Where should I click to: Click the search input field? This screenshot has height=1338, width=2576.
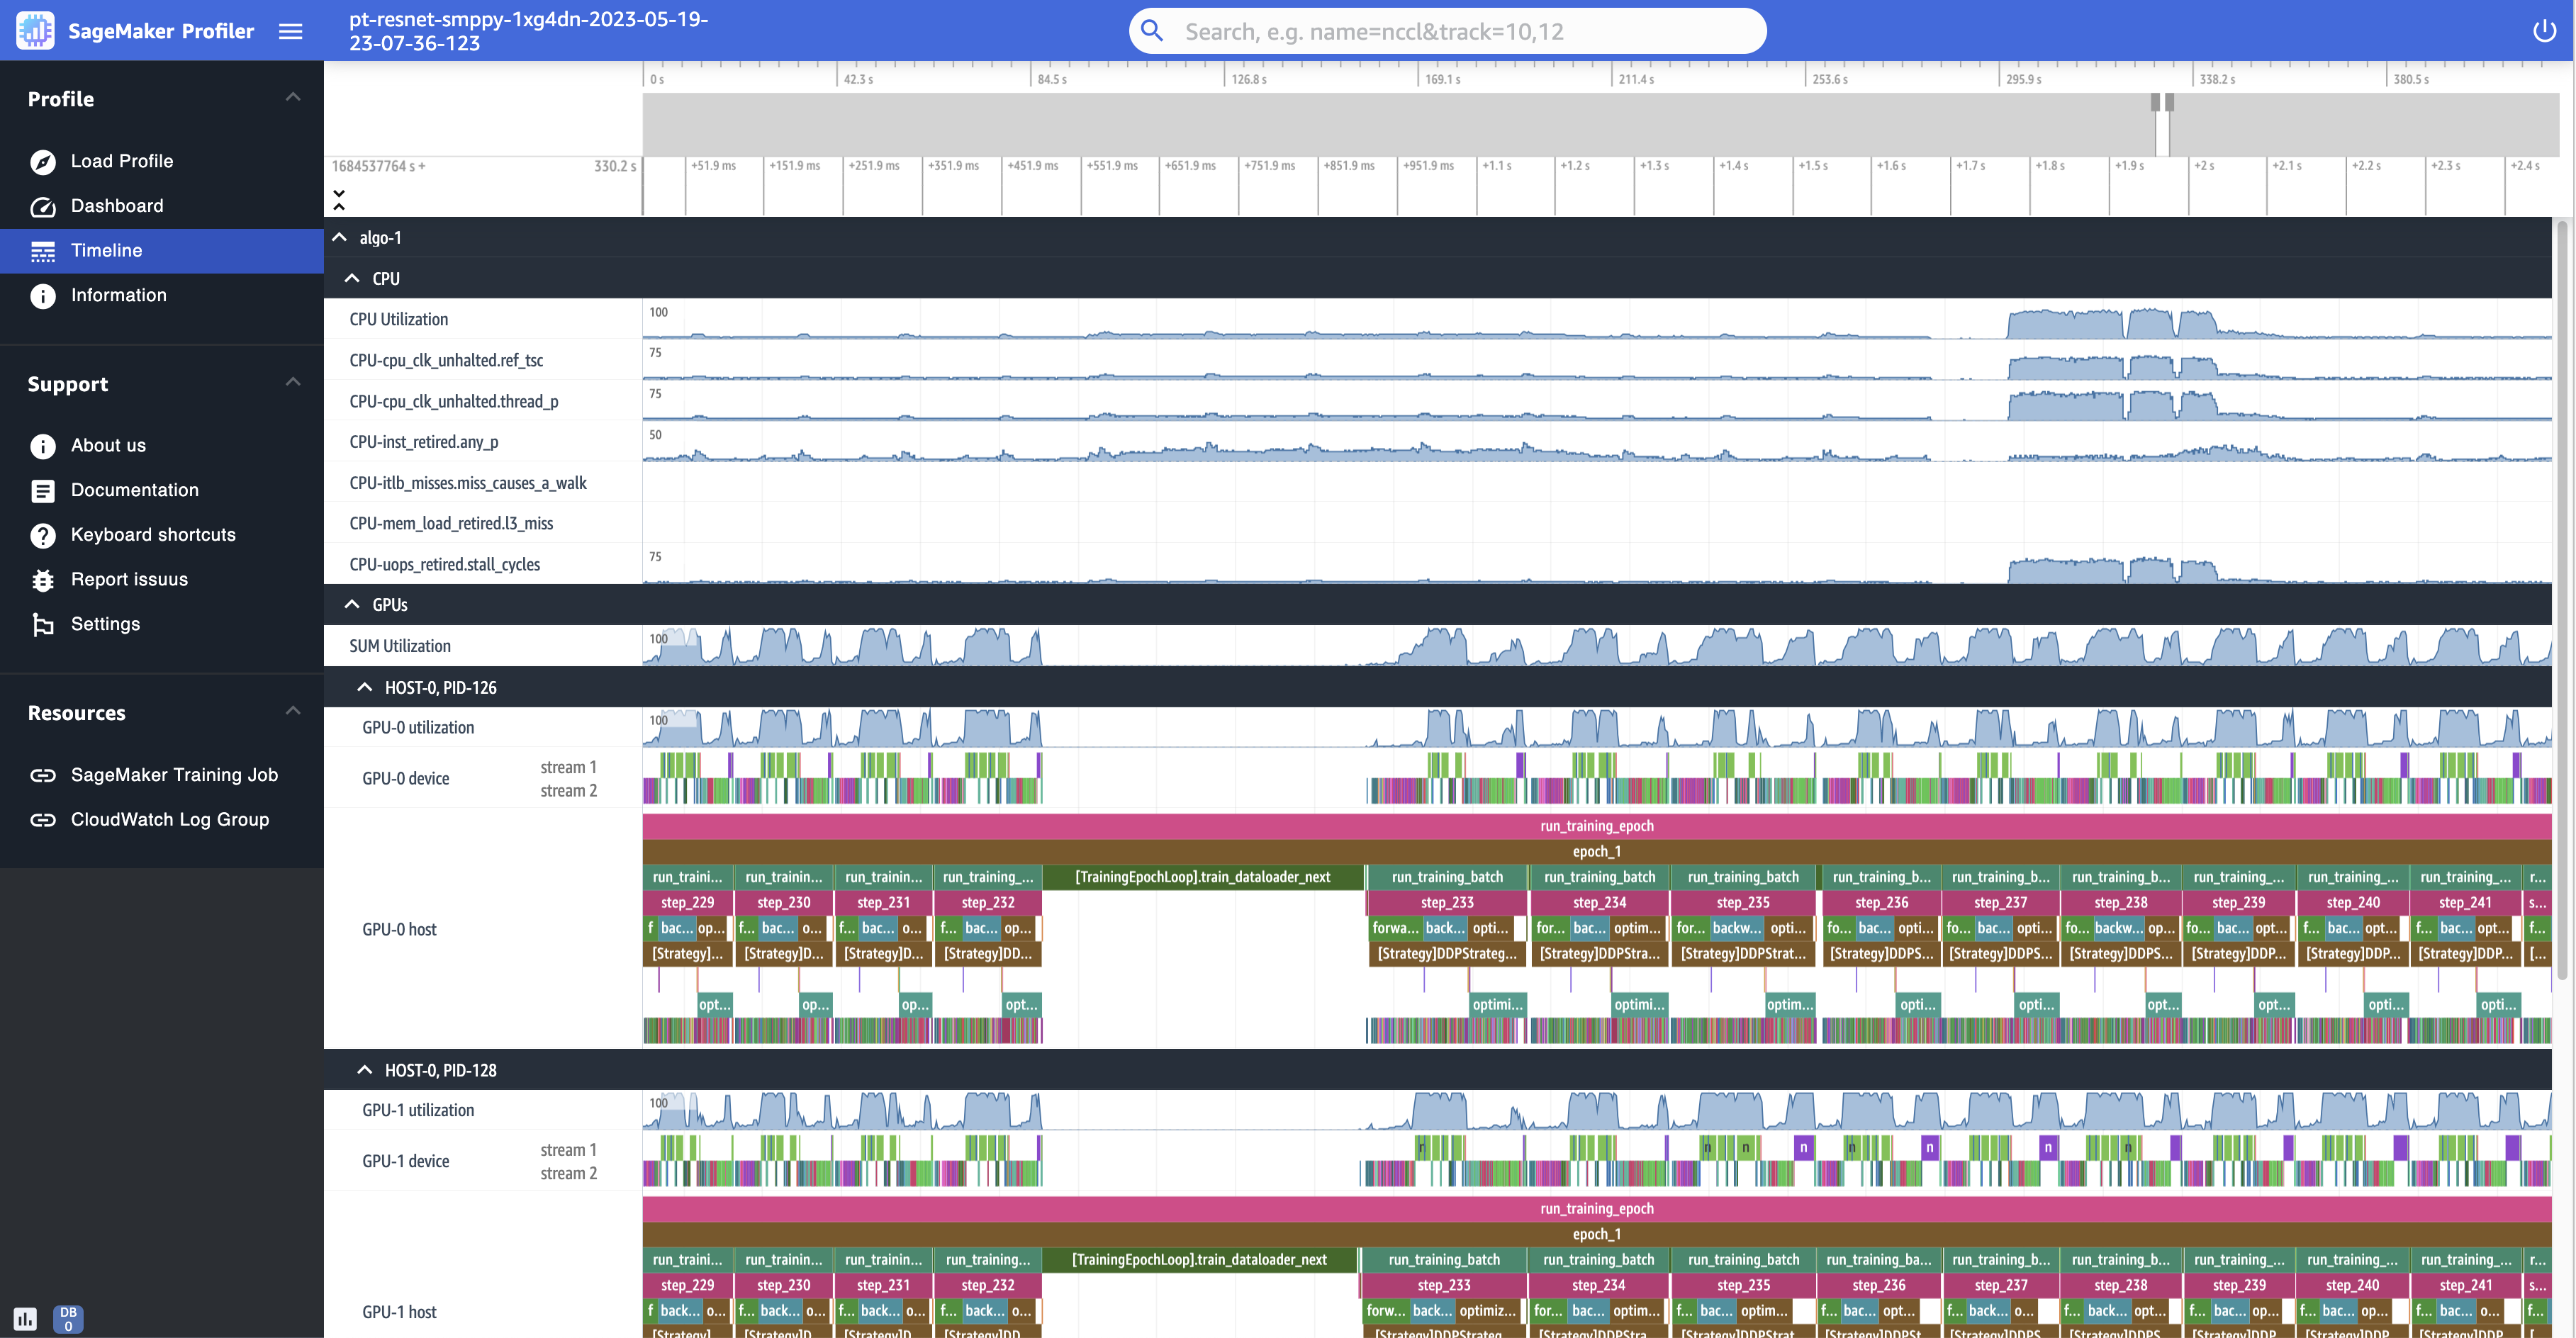coord(1447,30)
